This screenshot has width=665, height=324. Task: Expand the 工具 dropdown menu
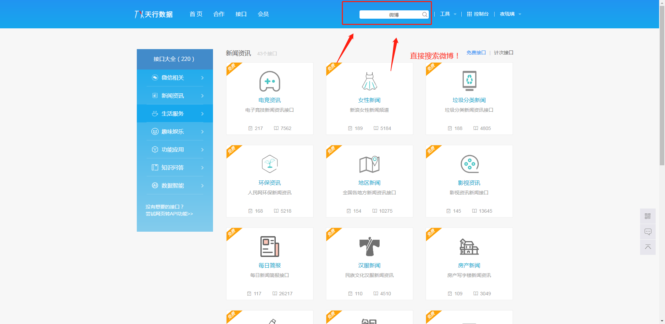[448, 14]
